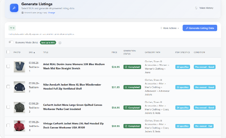
Task: Click the $24.95 price
Action: [116, 67]
